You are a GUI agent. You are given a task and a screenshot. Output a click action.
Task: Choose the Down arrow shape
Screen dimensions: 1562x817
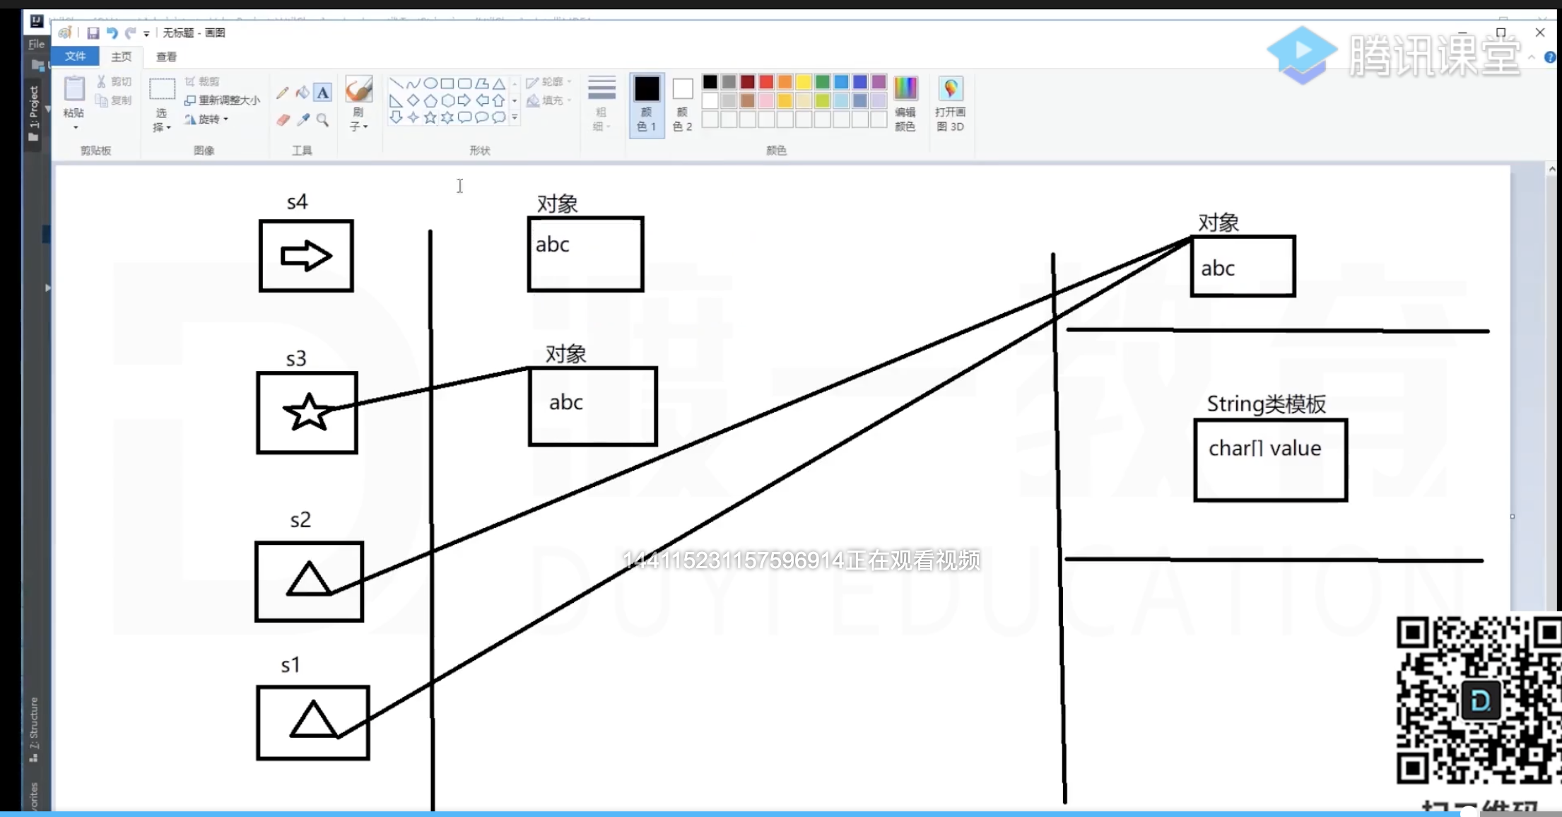(396, 117)
